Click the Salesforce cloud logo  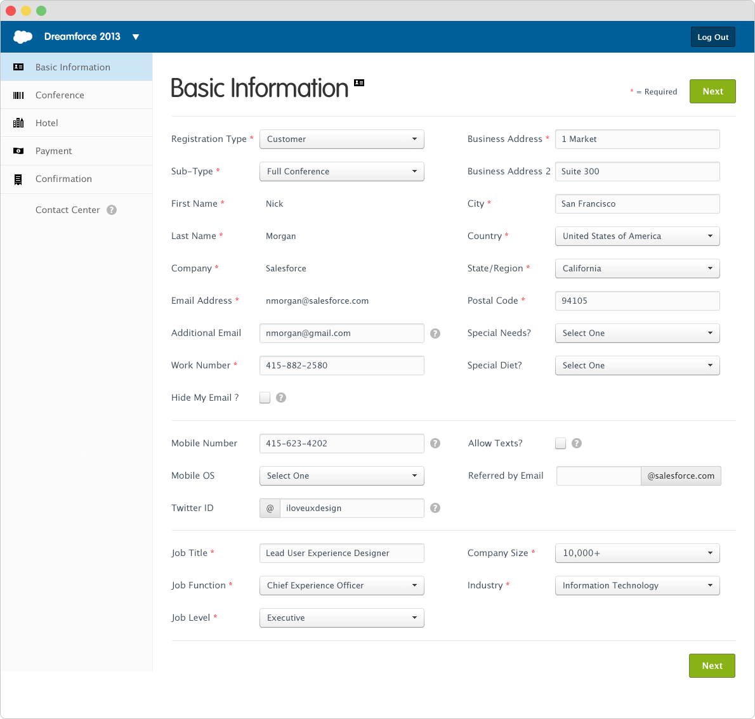[23, 37]
